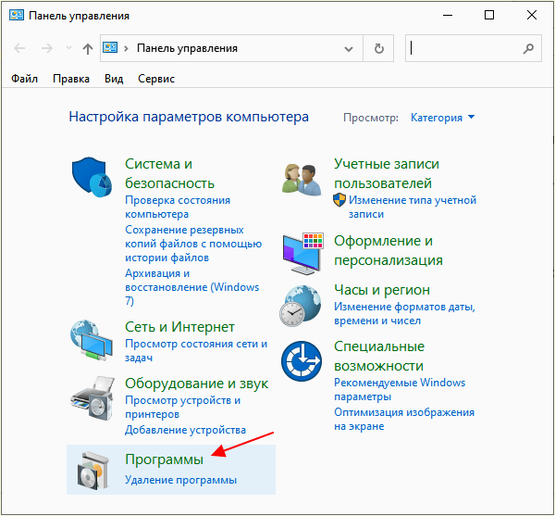Open User Accounts people icon
The image size is (555, 516).
302,180
